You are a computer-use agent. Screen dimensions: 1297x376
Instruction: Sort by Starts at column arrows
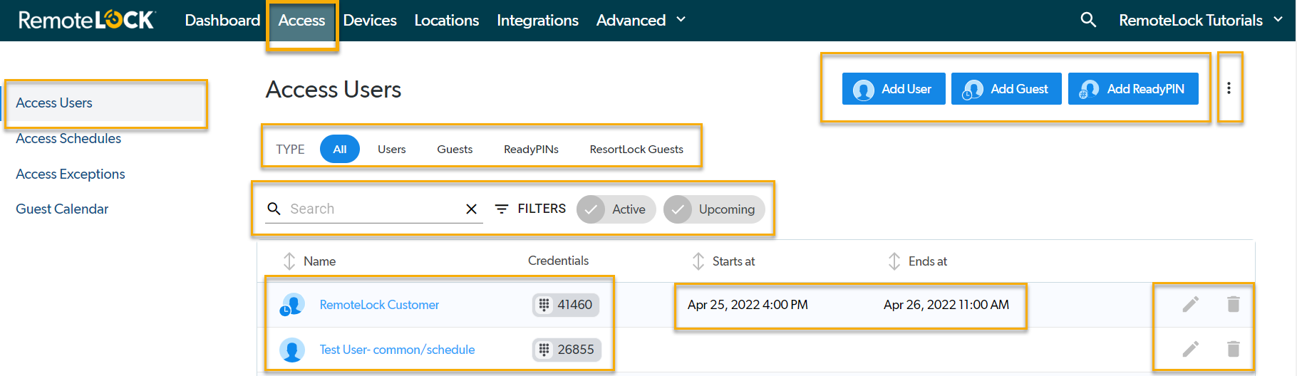698,261
